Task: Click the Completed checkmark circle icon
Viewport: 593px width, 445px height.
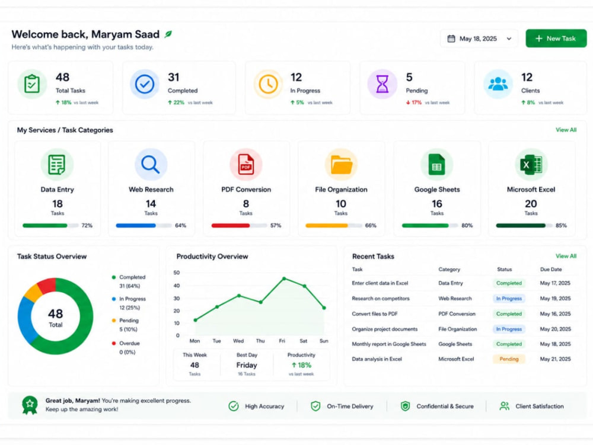Action: (x=145, y=84)
